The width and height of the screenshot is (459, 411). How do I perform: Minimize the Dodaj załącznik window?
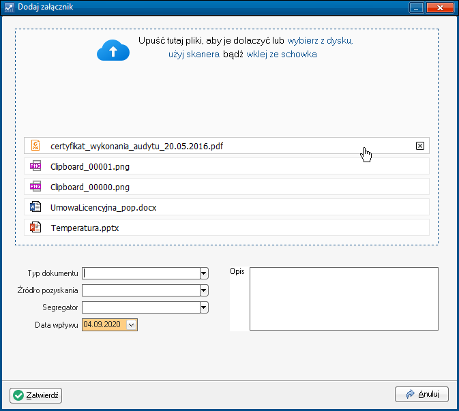tap(416, 8)
